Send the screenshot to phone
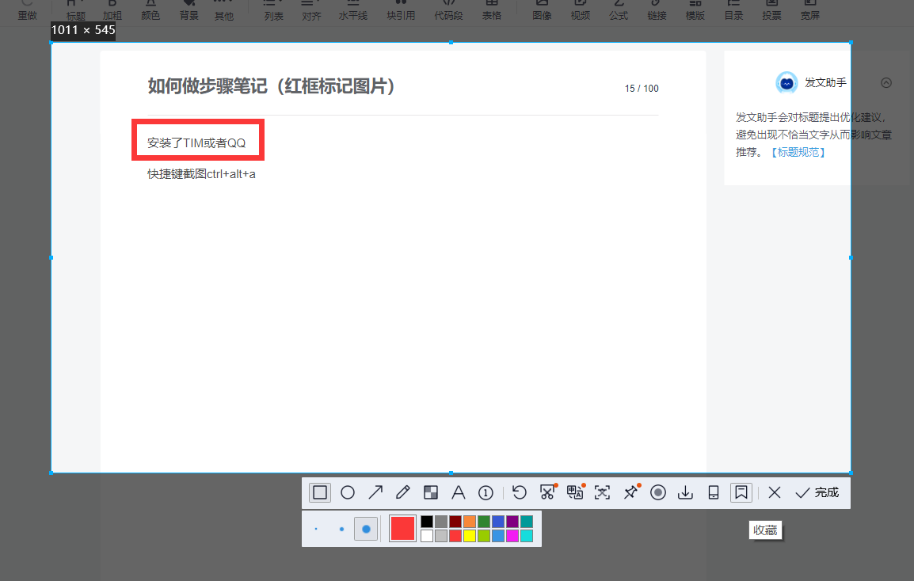The height and width of the screenshot is (581, 914). tap(713, 492)
